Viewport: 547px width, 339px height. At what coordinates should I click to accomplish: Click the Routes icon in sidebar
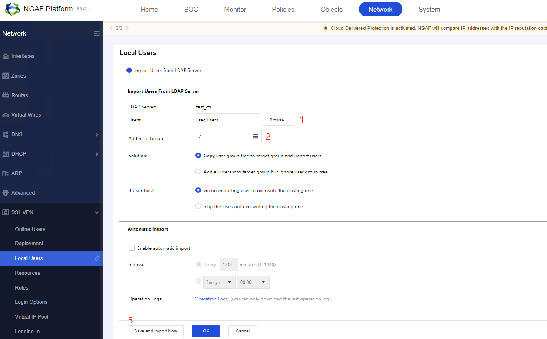point(6,95)
